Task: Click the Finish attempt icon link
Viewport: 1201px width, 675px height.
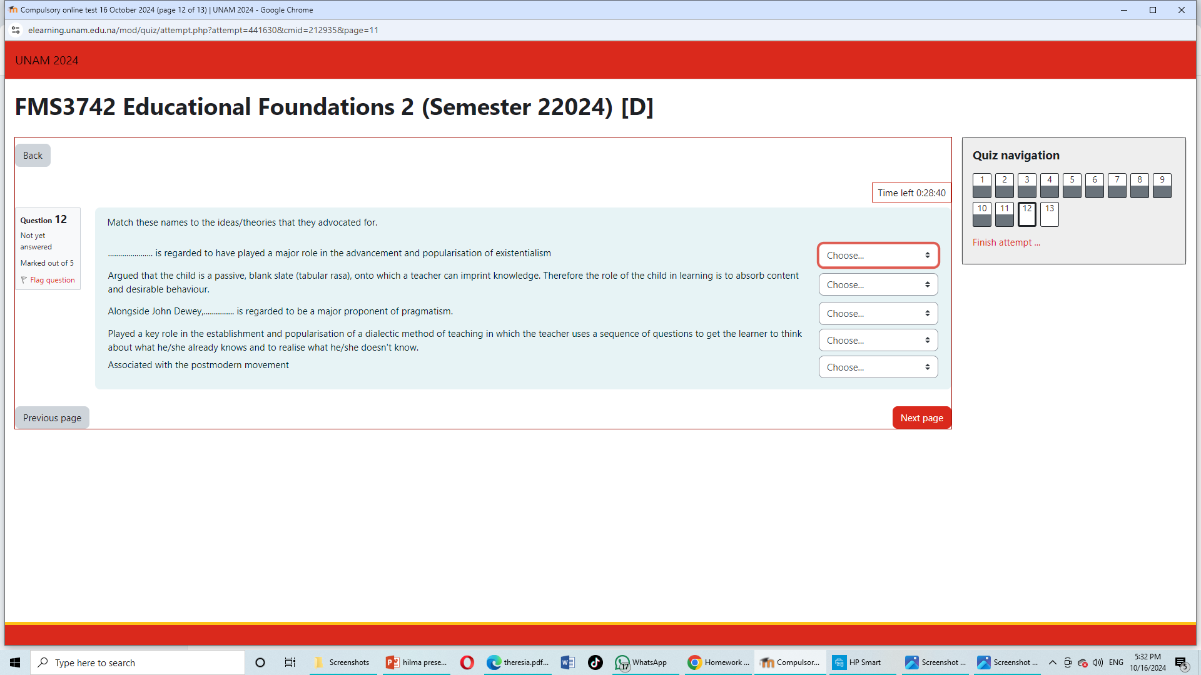Action: click(1006, 241)
